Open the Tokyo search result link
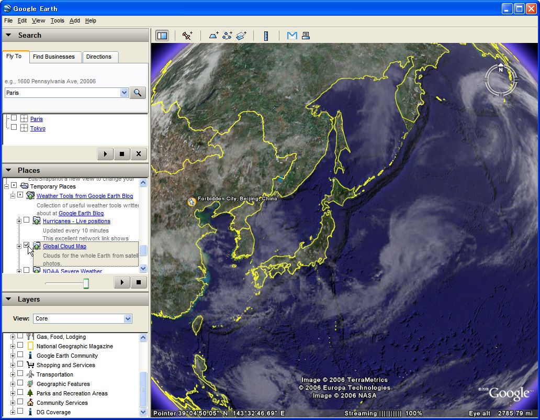This screenshot has width=540, height=420. [x=38, y=128]
